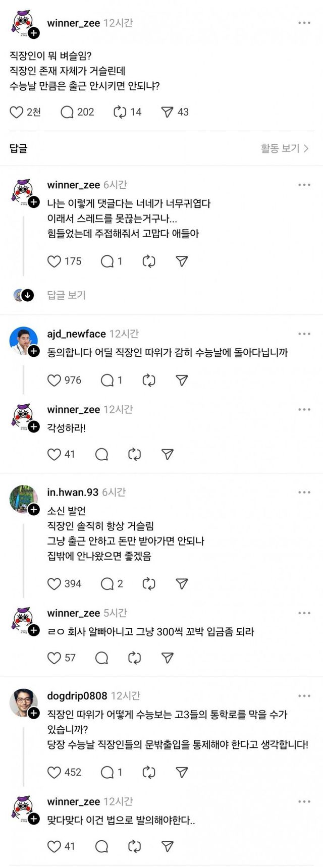Repost in.hwan.93's comment
323x867 pixels.
pos(149,584)
